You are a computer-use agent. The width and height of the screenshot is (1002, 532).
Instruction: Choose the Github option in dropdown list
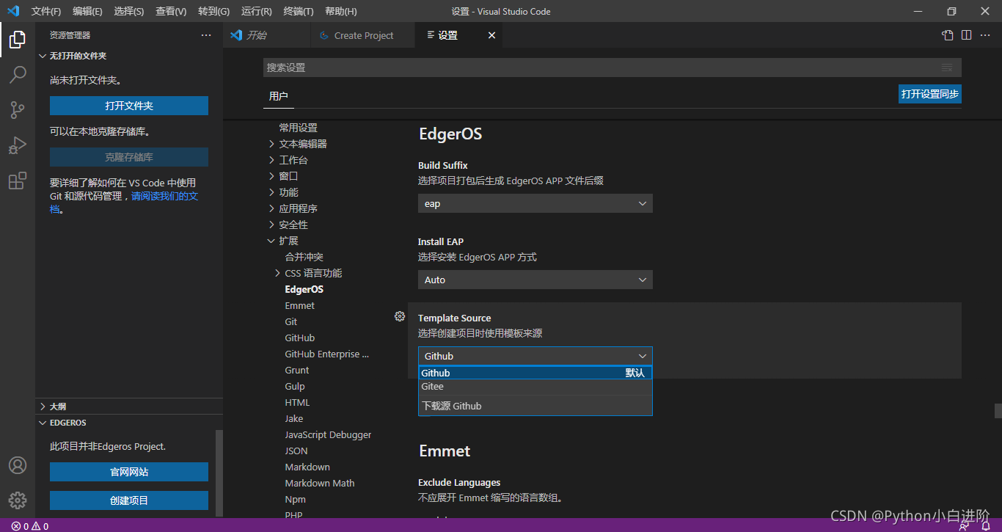535,373
